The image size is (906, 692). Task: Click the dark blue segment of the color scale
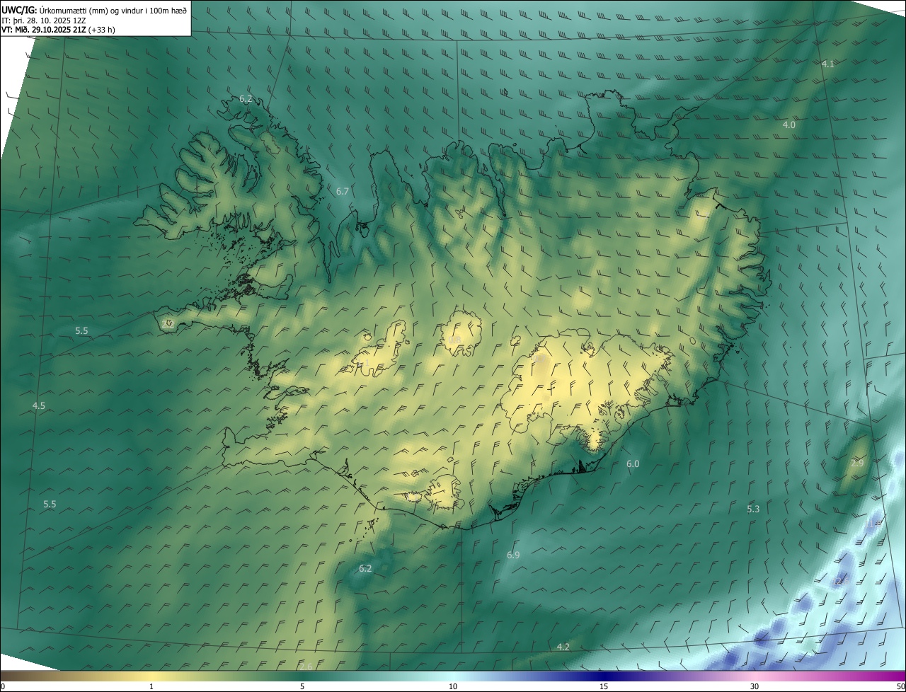(x=604, y=676)
